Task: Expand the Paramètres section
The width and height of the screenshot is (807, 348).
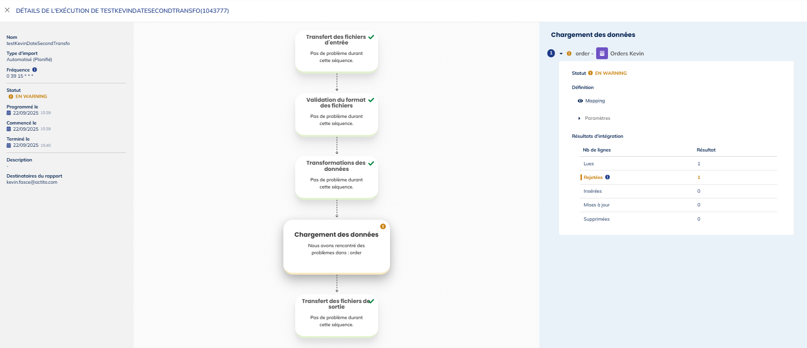Action: click(580, 118)
